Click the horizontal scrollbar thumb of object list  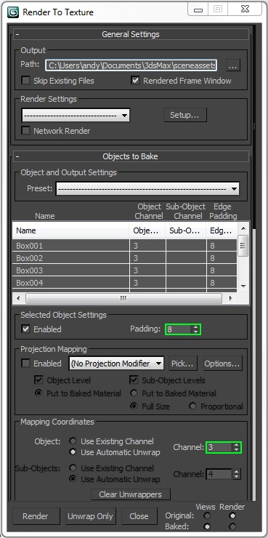pos(123,298)
